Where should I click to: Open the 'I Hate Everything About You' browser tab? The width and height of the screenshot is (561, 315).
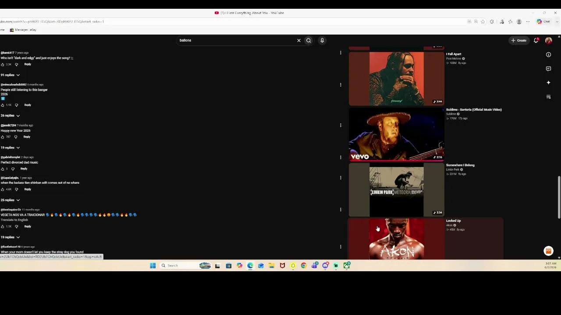point(250,13)
